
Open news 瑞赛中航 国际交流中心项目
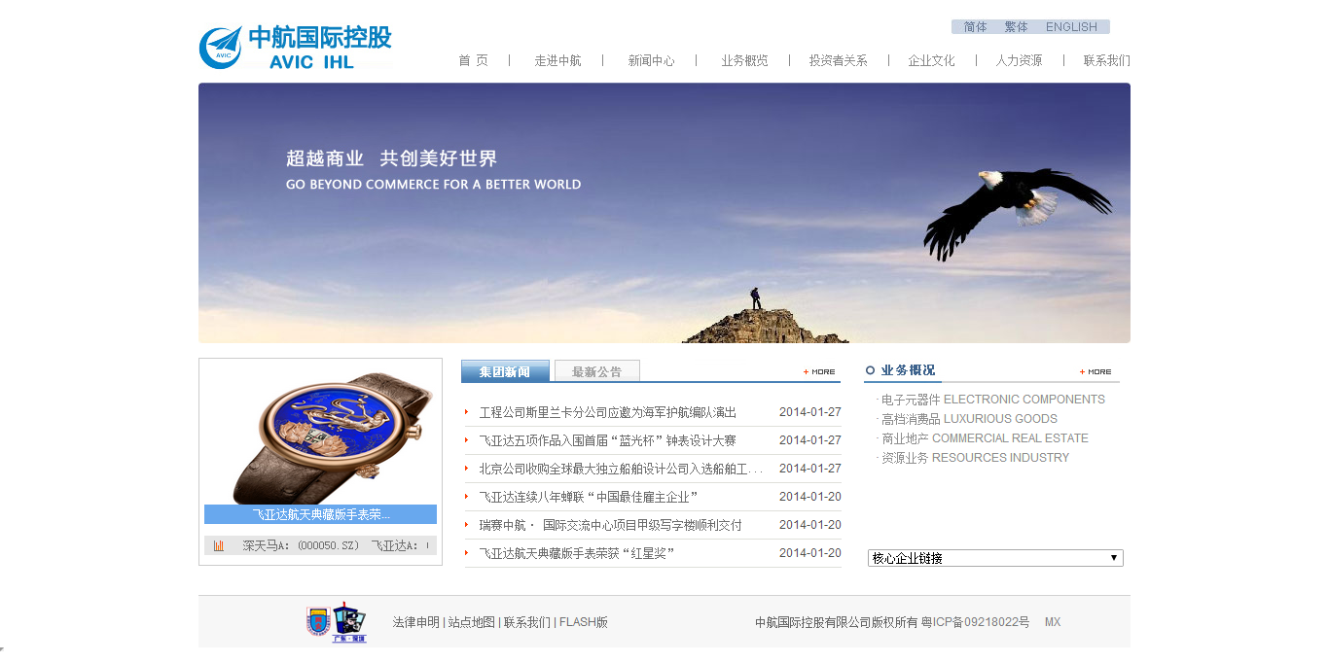(610, 525)
